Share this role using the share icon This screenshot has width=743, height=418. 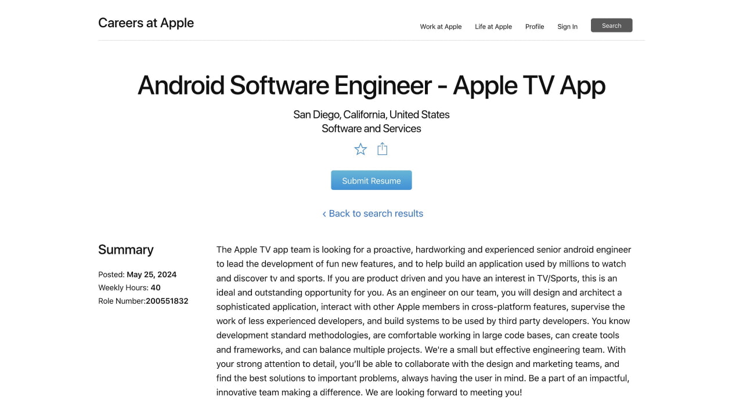[382, 149]
